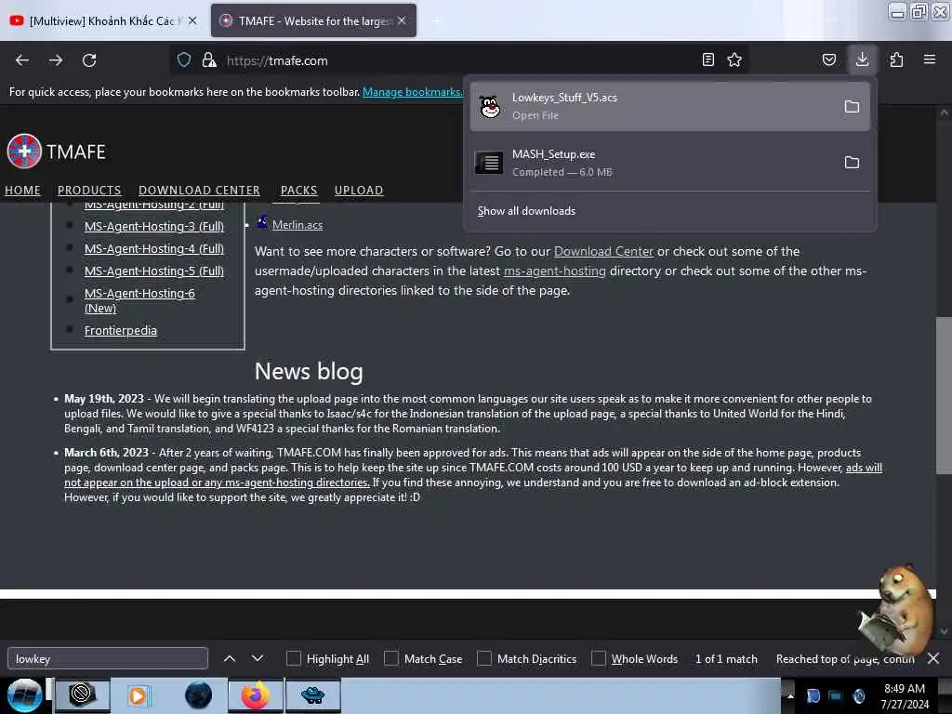This screenshot has width=952, height=714.
Task: Open the PRODUCTS nav item
Action: pos(89,191)
